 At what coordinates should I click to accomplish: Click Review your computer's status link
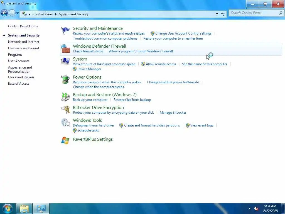[109, 33]
